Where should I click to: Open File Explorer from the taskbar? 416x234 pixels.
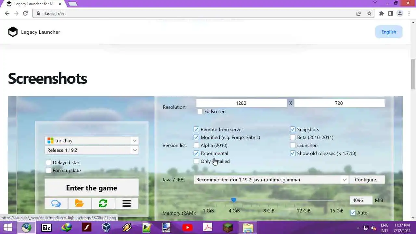pos(248,227)
